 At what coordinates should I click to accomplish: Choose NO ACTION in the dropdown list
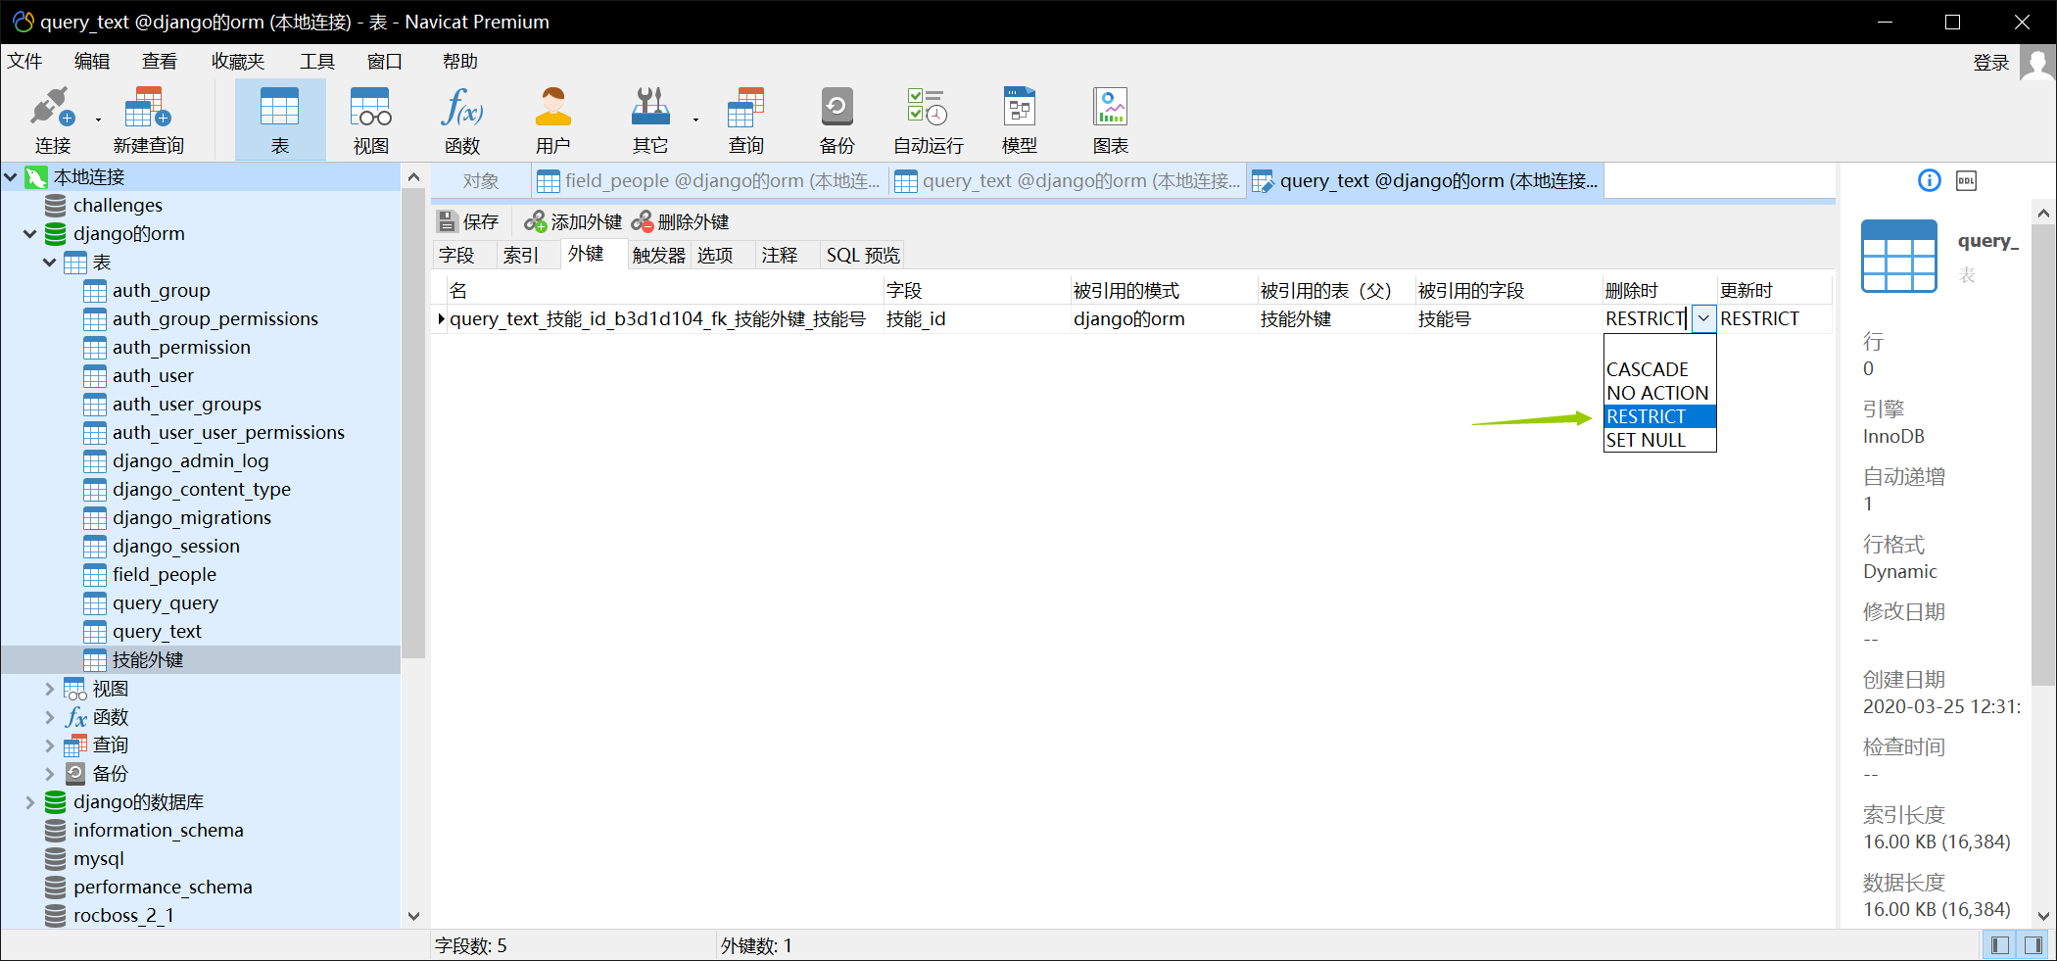(1659, 393)
